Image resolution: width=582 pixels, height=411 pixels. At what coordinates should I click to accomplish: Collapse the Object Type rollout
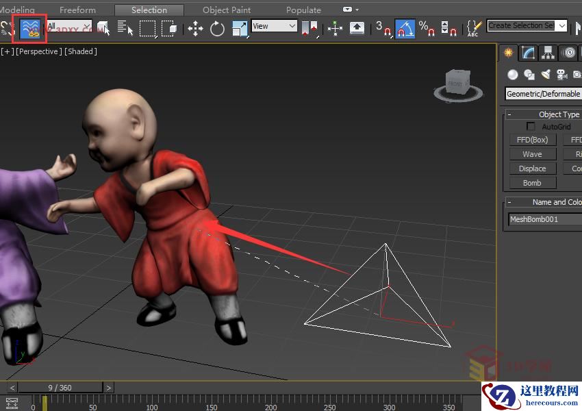(x=509, y=114)
